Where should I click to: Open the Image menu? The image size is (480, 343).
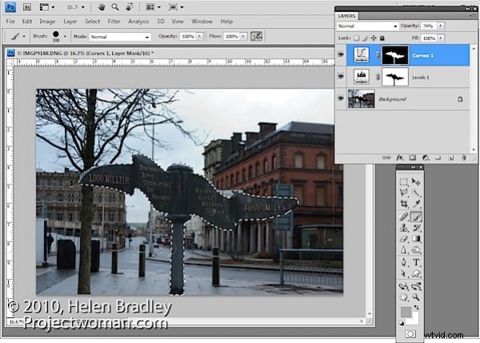(x=47, y=21)
